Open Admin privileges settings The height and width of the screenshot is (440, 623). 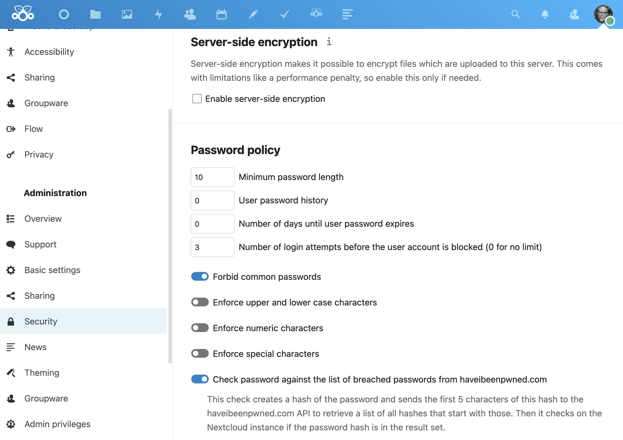point(57,424)
